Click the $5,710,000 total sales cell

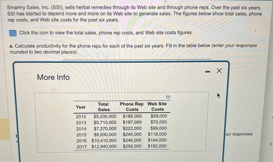(105, 122)
